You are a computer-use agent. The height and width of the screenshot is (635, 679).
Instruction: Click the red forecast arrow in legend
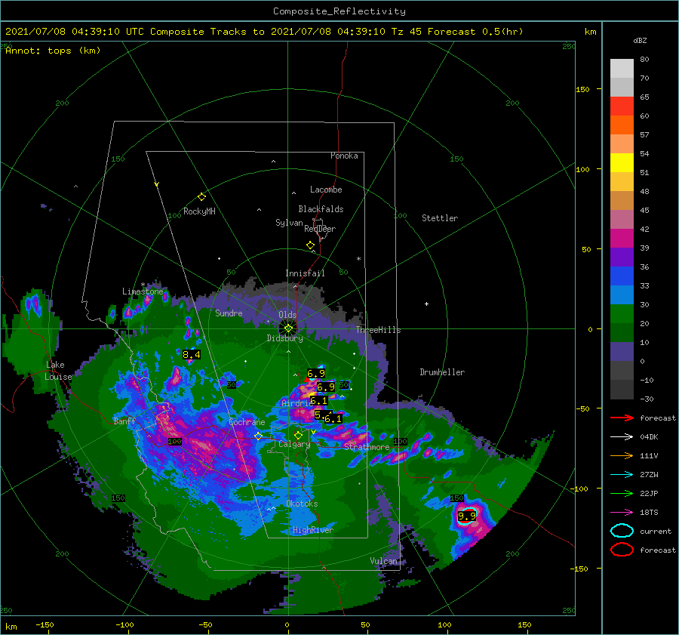622,418
